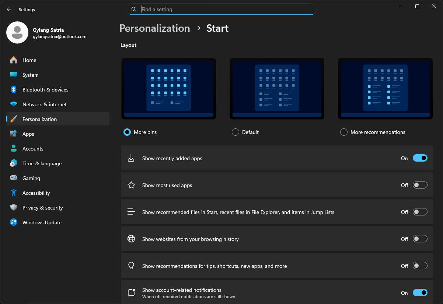Image resolution: width=443 pixels, height=304 pixels.
Task: Click the Accessibility figure icon
Action: [14, 193]
